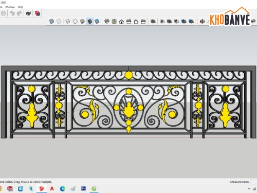Screen dimensions: 257x193
Task: Switch to Right view
Action: tap(128, 22)
